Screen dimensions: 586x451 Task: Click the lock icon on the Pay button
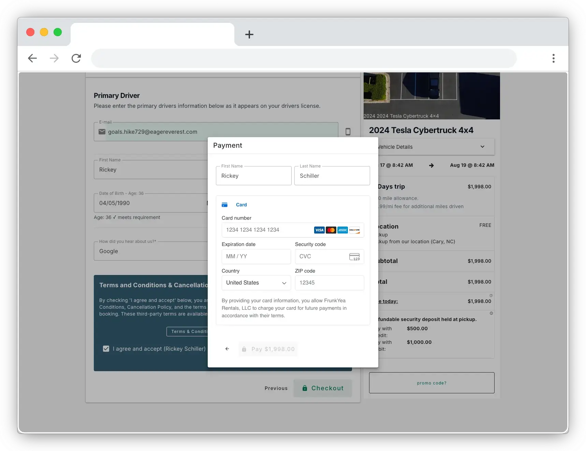(244, 349)
